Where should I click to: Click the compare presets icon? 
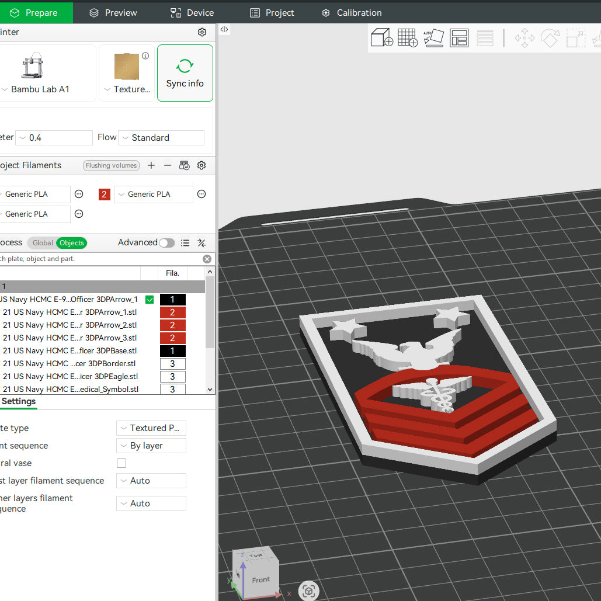coord(202,243)
